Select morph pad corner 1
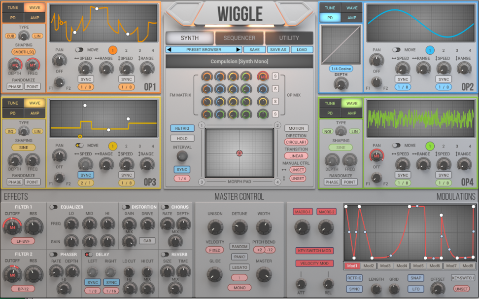The image size is (479, 299). pos(202,125)
